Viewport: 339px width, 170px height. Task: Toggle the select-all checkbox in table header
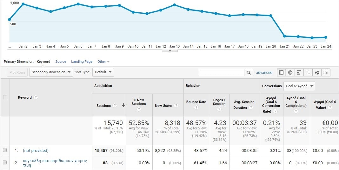(x=5, y=97)
